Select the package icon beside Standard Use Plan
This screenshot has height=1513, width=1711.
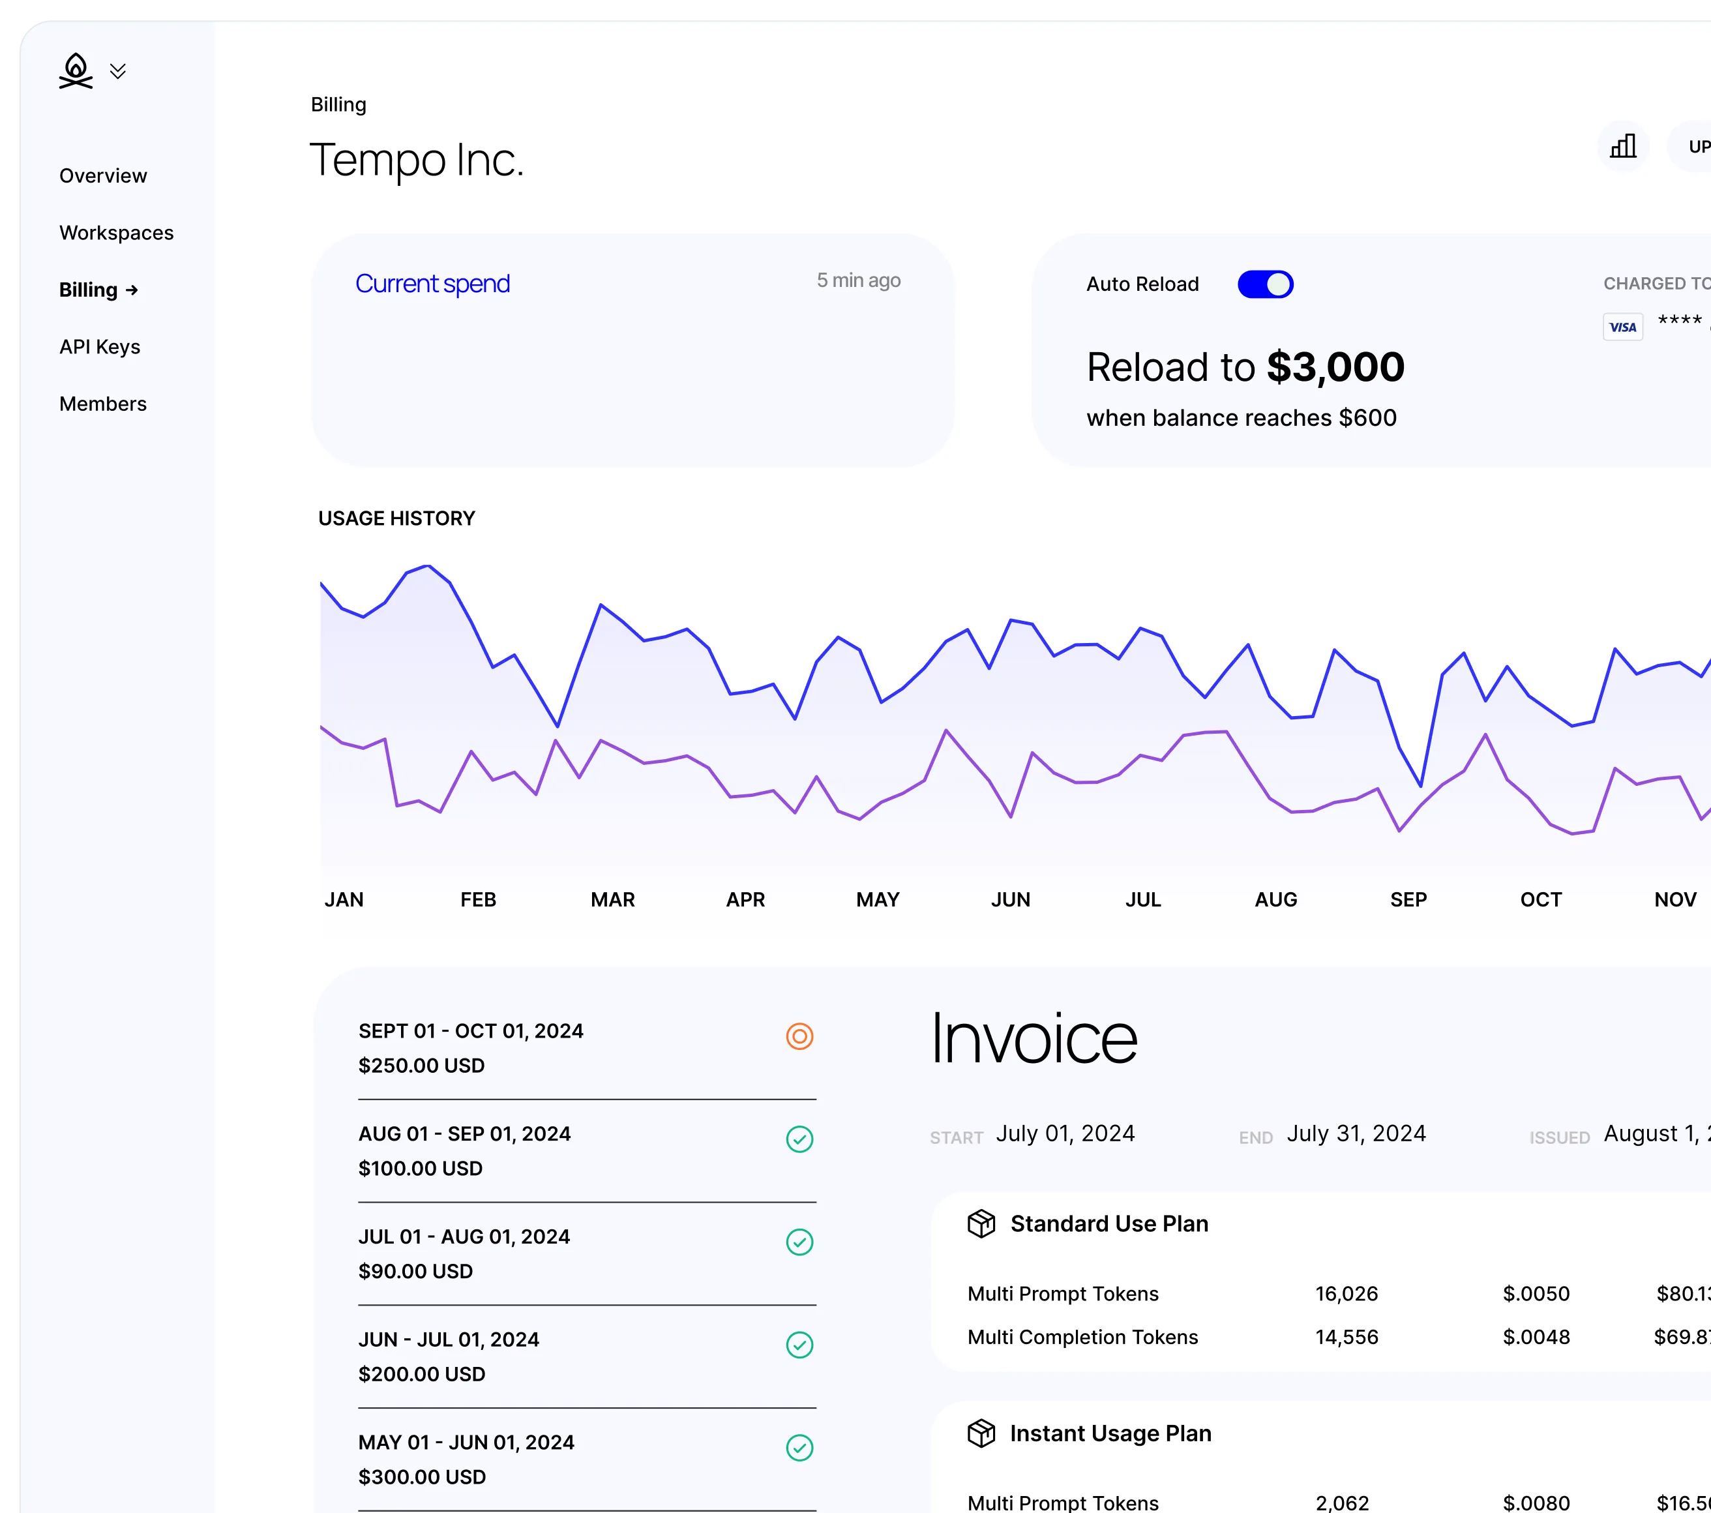tap(981, 1223)
